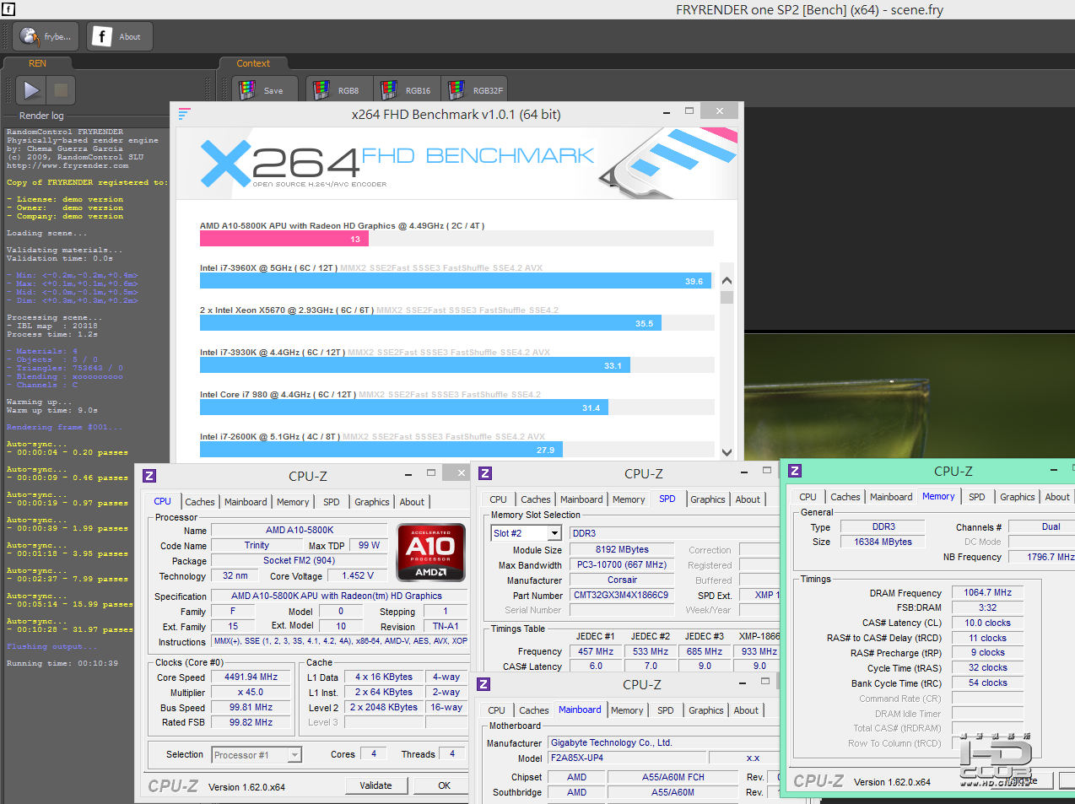The height and width of the screenshot is (804, 1075).
Task: Click Z icon of the SPD CPU-Z window
Action: (x=485, y=473)
